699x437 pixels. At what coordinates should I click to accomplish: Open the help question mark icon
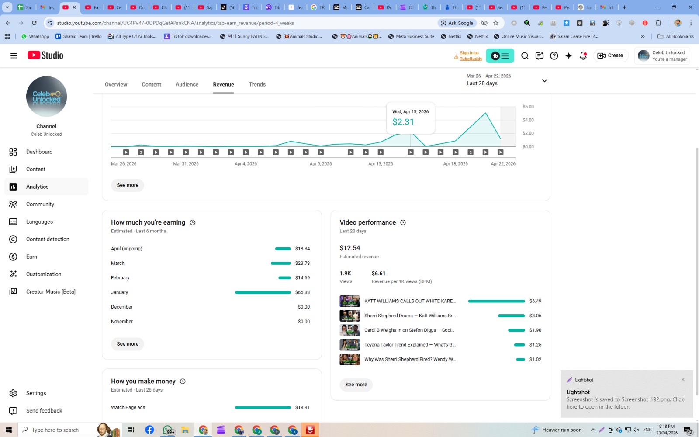pos(554,55)
